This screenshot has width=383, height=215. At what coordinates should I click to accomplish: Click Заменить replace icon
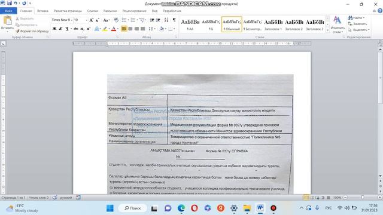click(x=358, y=24)
